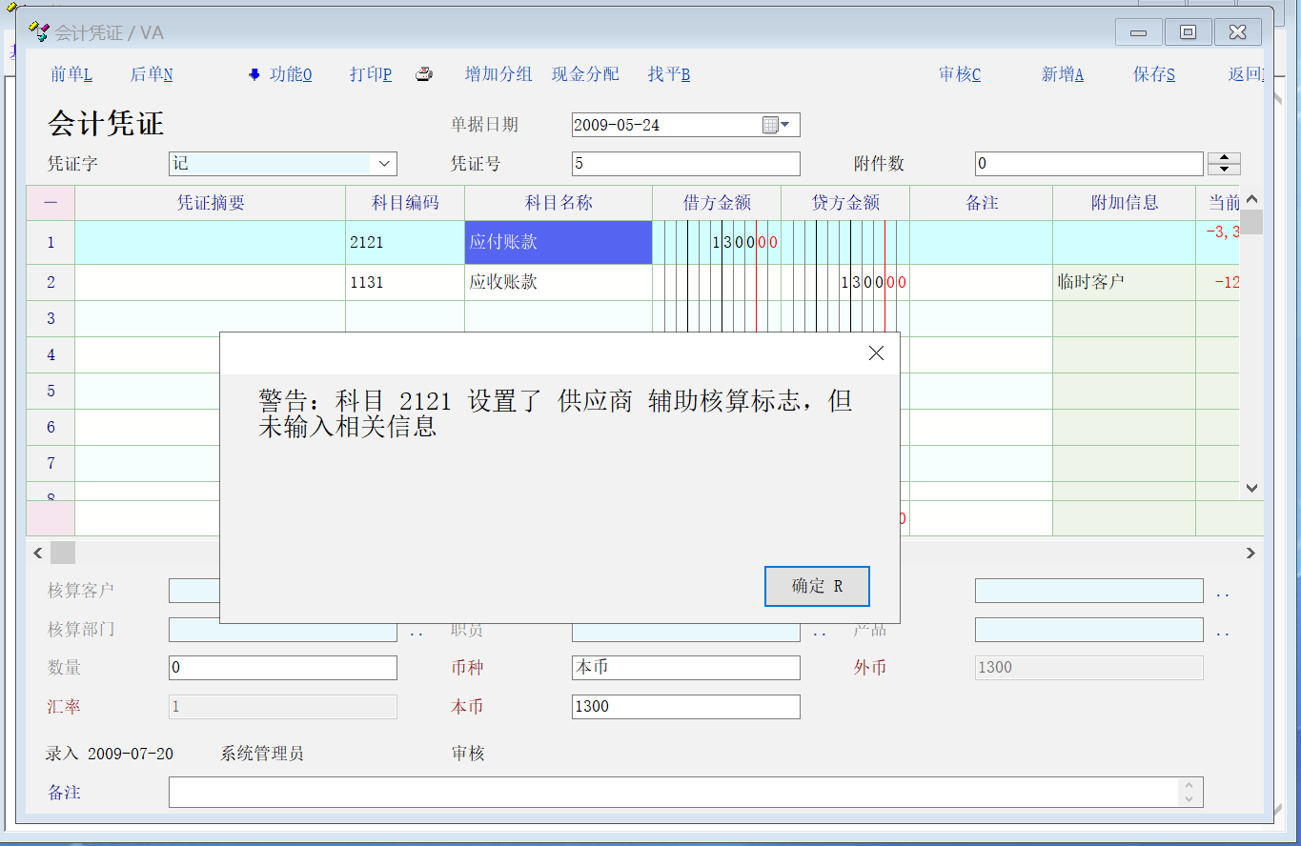The width and height of the screenshot is (1301, 846).
Task: Click the horizontal scrollbar left arrow
Action: (38, 553)
